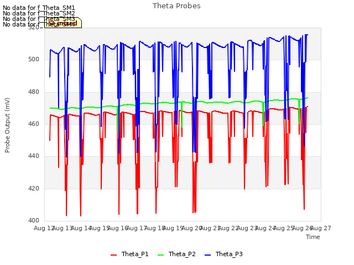Select the 'No data for f_Theta_SM2' message
This screenshot has height=265, width=354.
[x=39, y=13]
